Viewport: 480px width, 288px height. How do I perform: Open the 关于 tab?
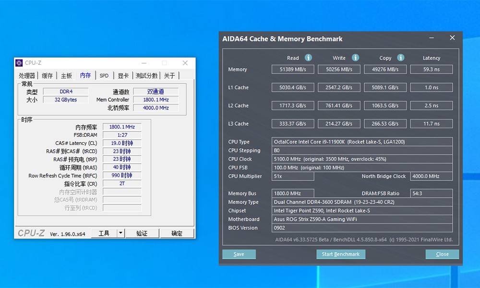pos(169,75)
